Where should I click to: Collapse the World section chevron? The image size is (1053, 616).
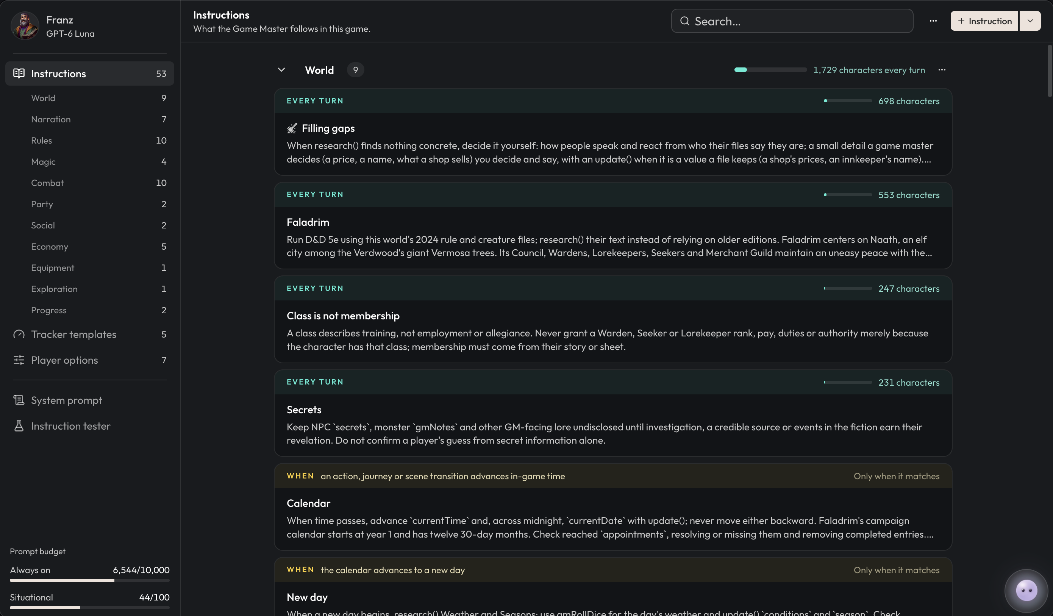tap(281, 70)
